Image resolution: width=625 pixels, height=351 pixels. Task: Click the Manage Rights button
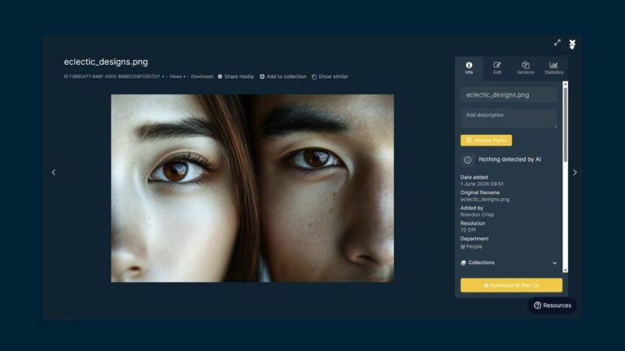pyautogui.click(x=486, y=140)
